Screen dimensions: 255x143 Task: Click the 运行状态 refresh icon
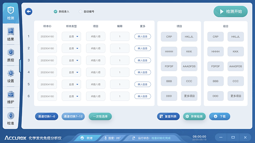coord(134,138)
